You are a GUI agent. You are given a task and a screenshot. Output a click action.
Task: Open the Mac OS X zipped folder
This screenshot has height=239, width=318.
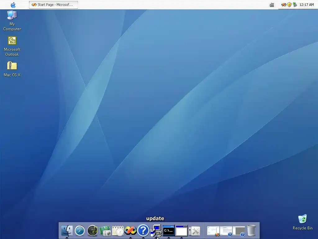pos(12,69)
